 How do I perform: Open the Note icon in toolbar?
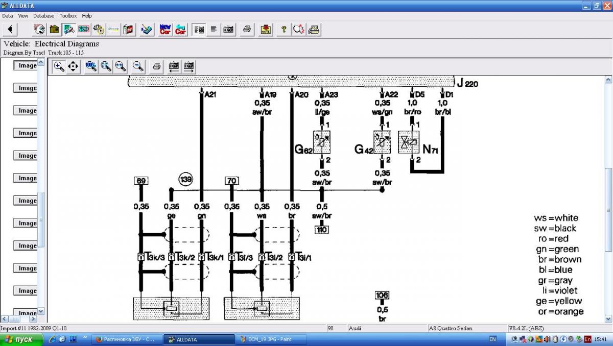click(266, 29)
